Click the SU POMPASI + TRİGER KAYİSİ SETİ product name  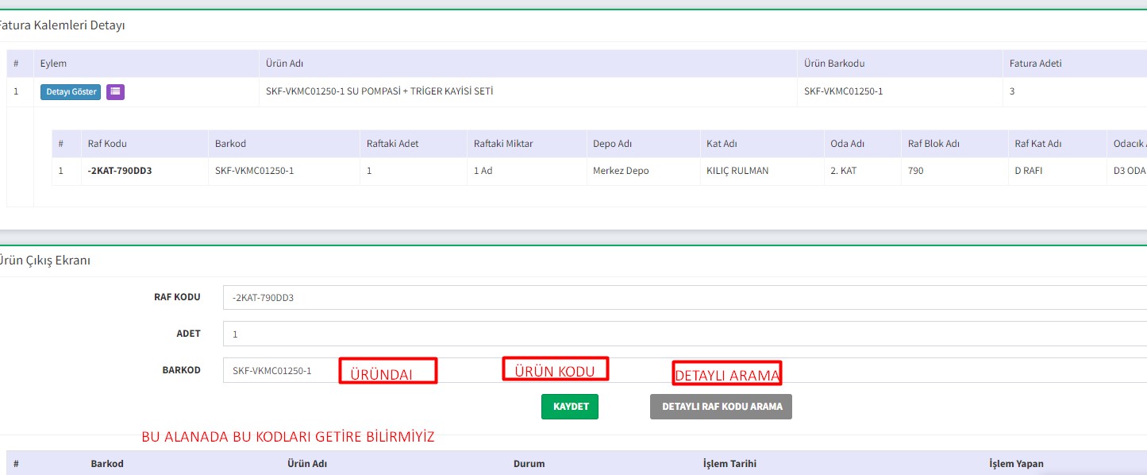[379, 91]
